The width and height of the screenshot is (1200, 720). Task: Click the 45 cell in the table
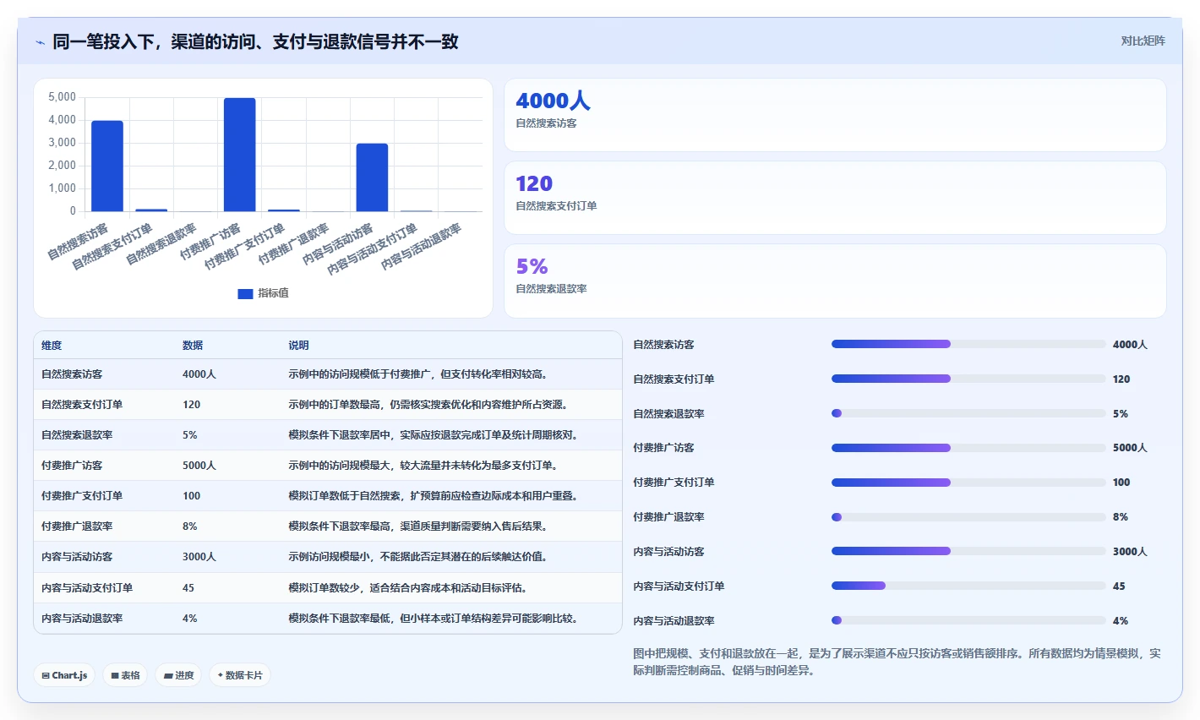188,587
